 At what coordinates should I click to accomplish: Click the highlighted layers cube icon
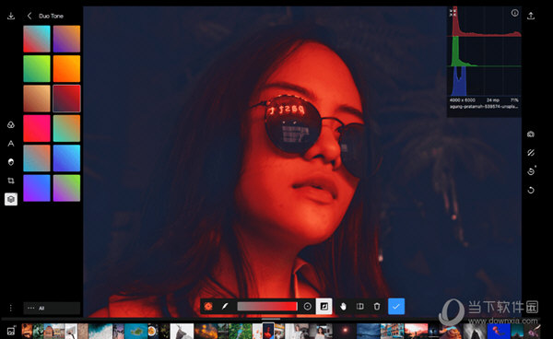pos(11,199)
